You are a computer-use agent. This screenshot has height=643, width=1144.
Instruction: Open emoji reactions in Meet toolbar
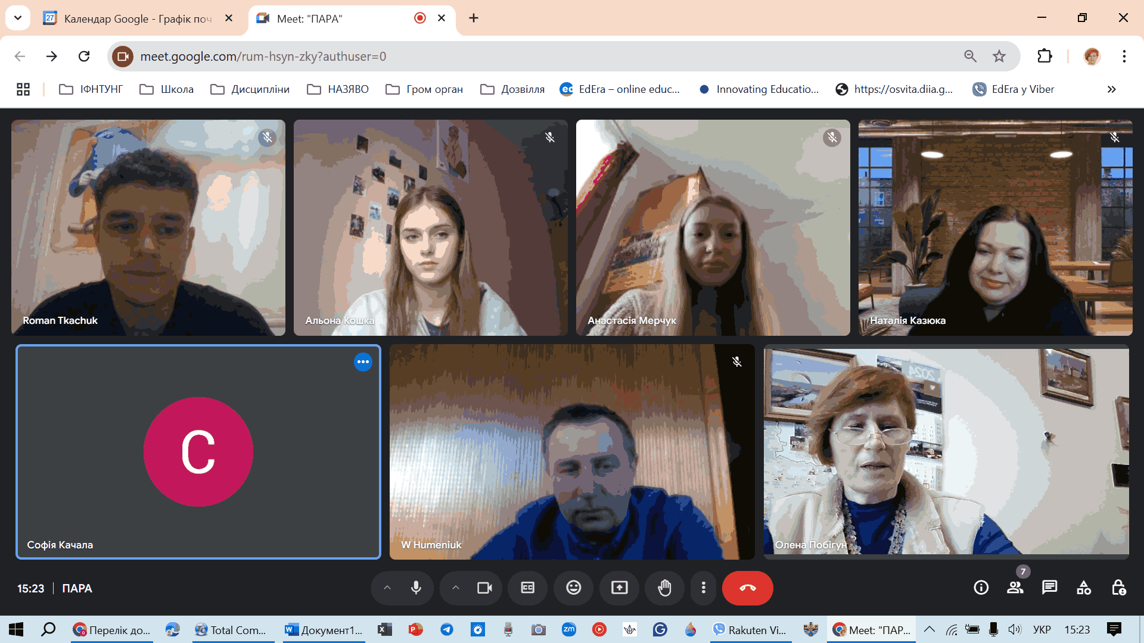573,588
